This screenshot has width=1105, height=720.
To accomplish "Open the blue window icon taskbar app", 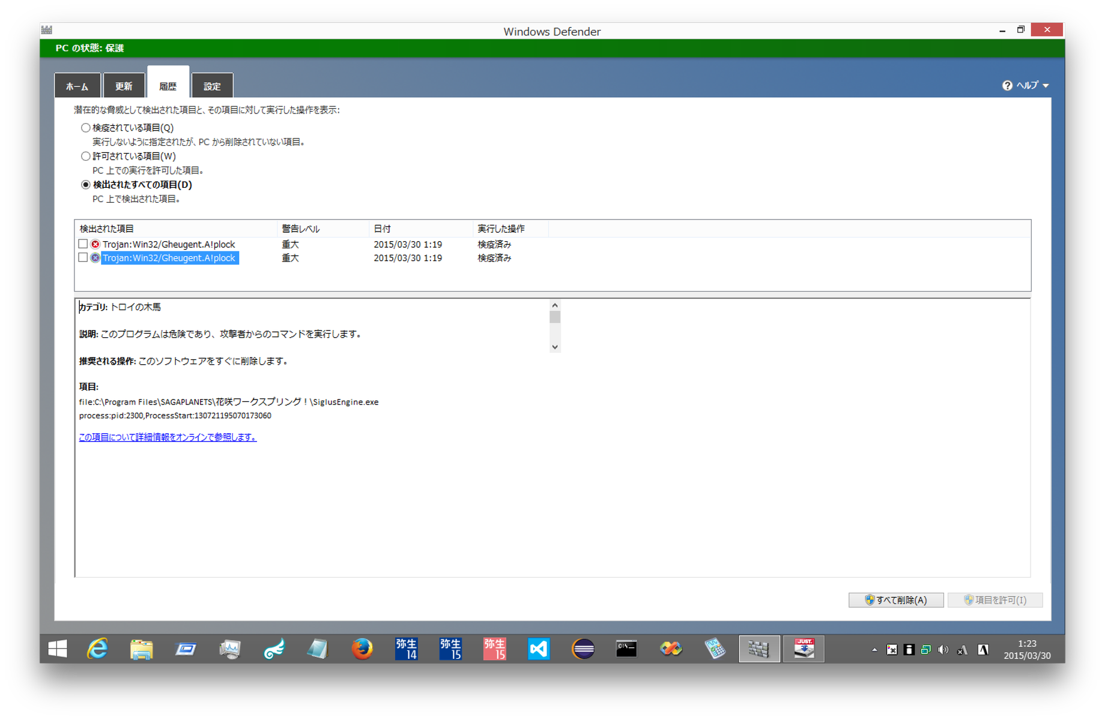I will (x=186, y=649).
